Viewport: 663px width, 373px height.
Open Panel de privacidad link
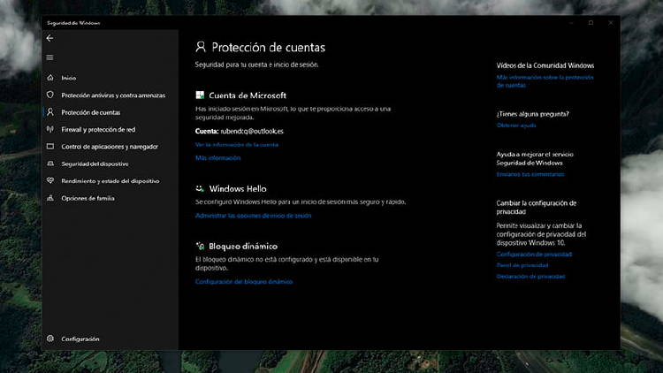click(522, 265)
